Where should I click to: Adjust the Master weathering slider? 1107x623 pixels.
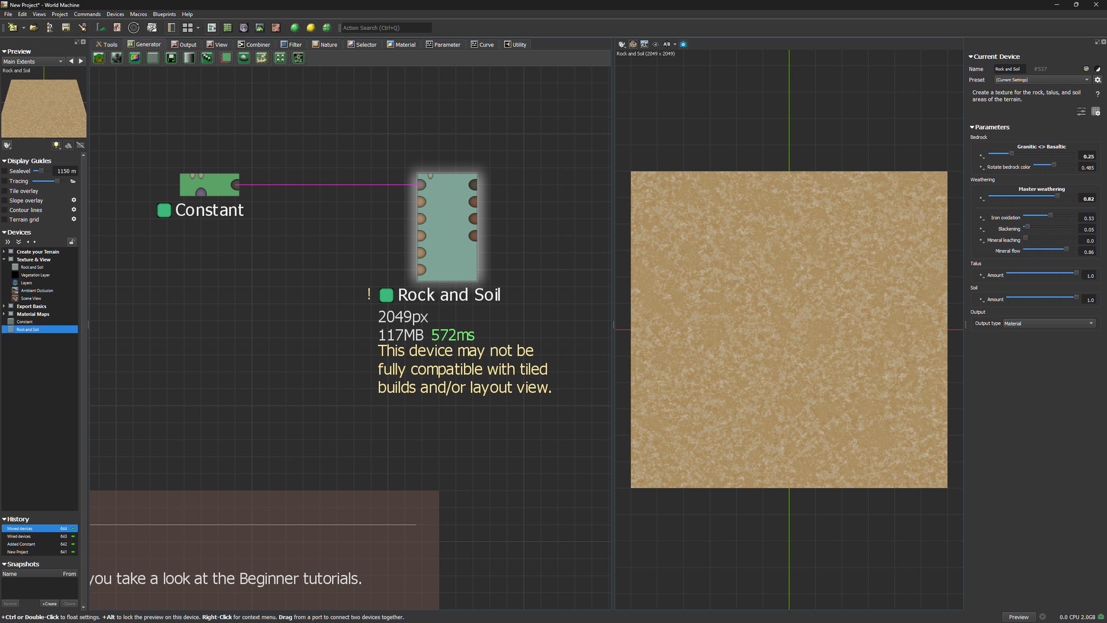tap(1032, 197)
